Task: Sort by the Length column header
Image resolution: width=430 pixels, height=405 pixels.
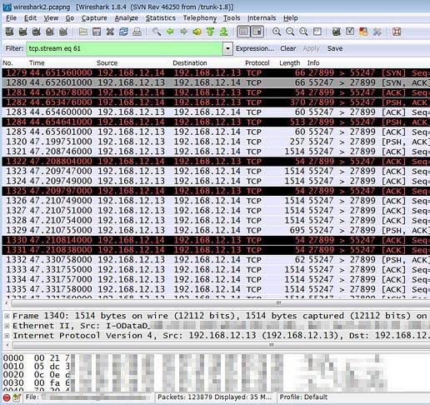Action: pyautogui.click(x=289, y=63)
